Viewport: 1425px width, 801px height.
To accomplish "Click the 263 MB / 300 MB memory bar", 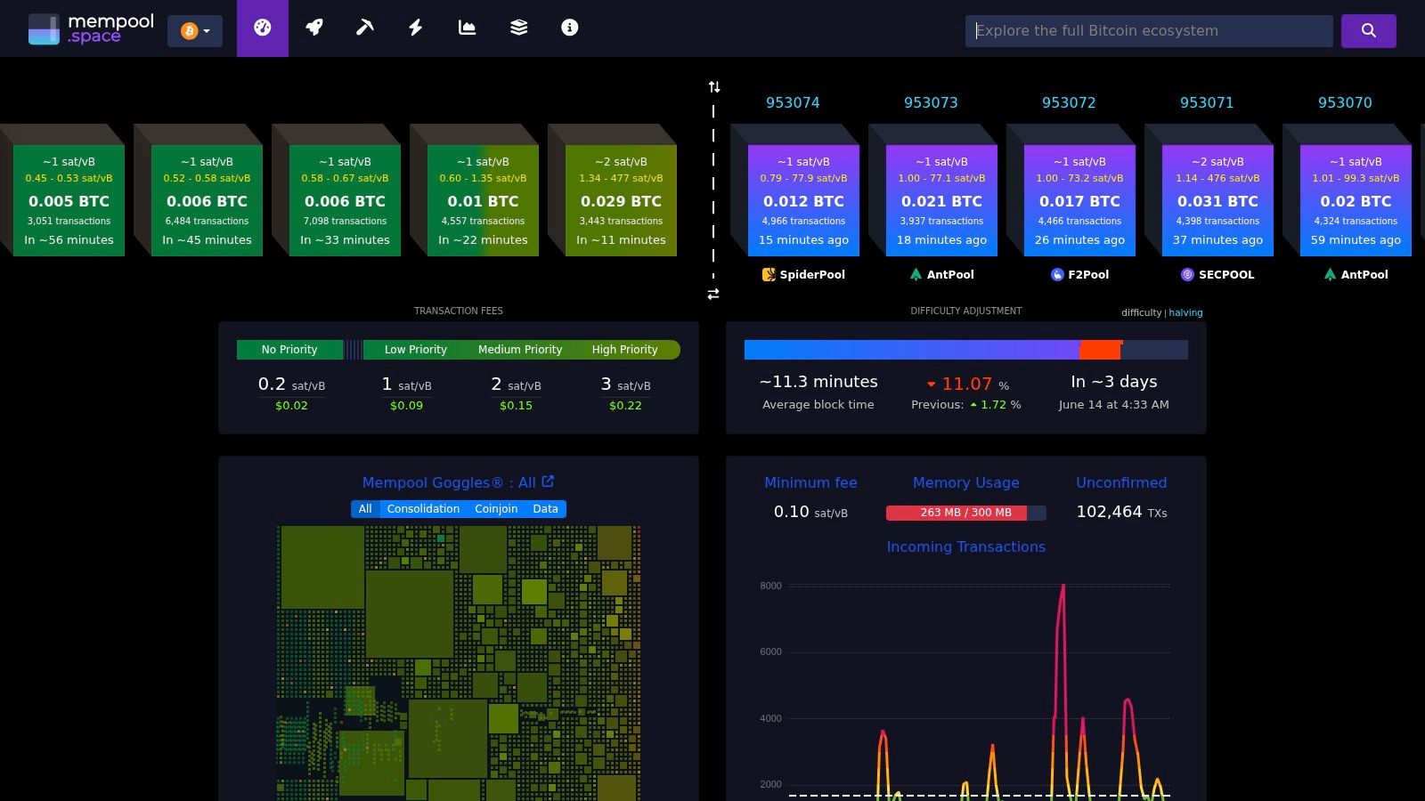I will click(966, 513).
